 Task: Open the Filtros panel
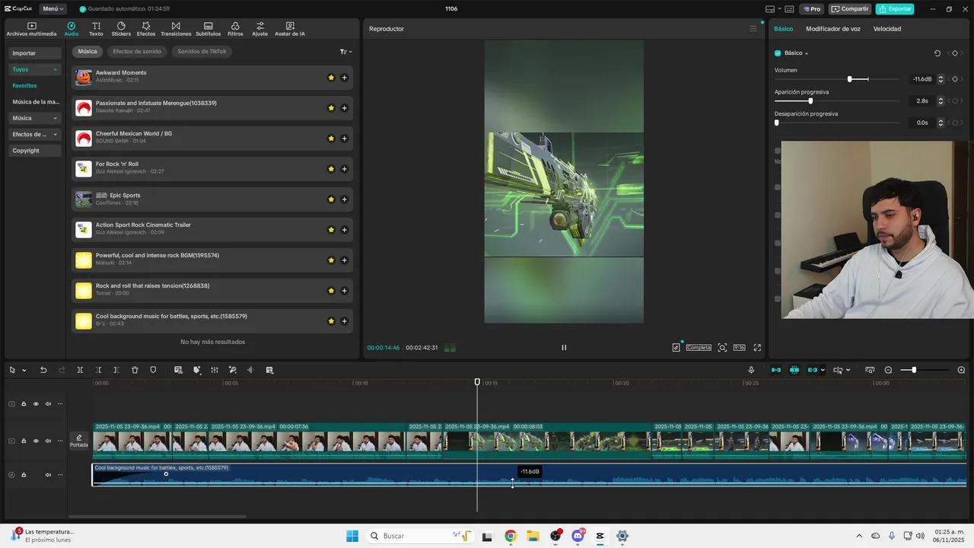[235, 29]
